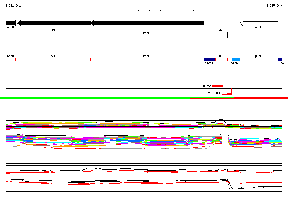Click the NA red segment box

222,59
